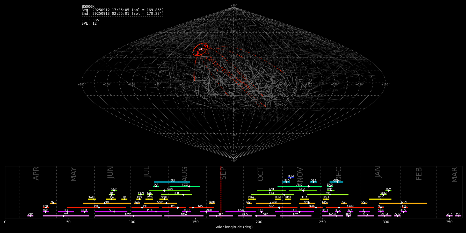Screen dimensions: 466x233
Task: Click the x-axis tick label 350
Action: [x=449, y=222]
